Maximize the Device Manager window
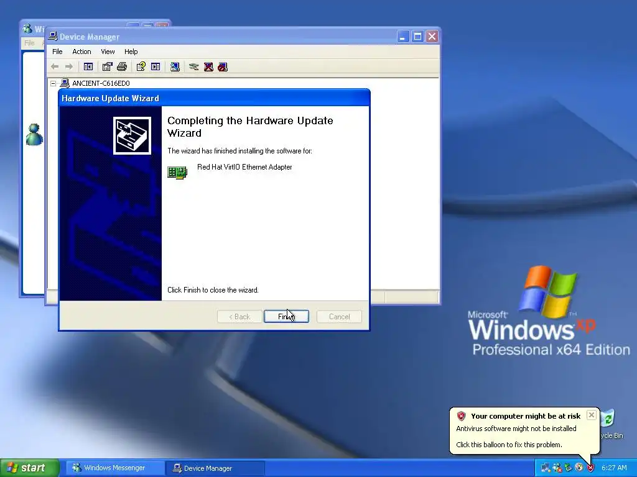The image size is (637, 477). coord(417,37)
